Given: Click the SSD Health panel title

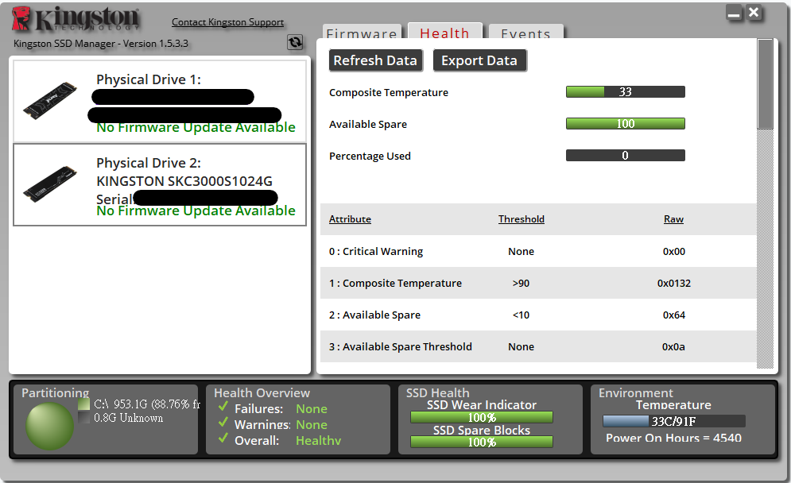Looking at the screenshot, I should click(x=438, y=392).
